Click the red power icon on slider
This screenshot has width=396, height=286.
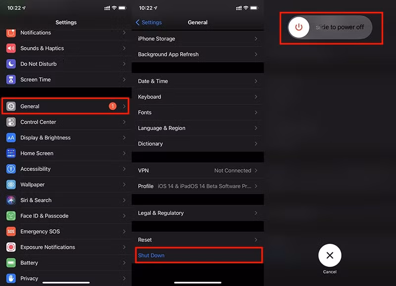pyautogui.click(x=299, y=27)
